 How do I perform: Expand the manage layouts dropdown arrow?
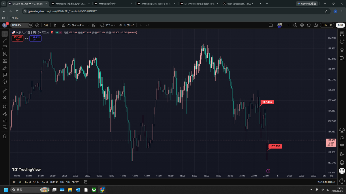click(288, 25)
